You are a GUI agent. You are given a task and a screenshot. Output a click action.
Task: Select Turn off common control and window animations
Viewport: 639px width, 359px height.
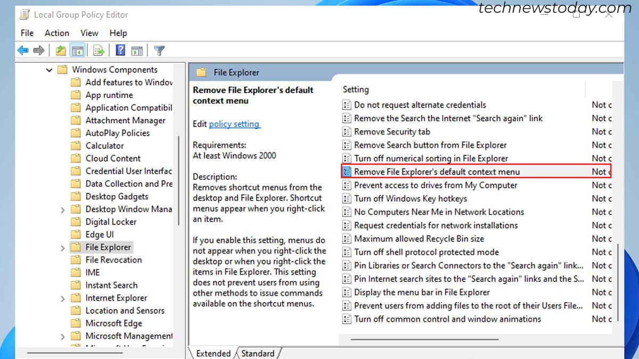[x=447, y=319]
